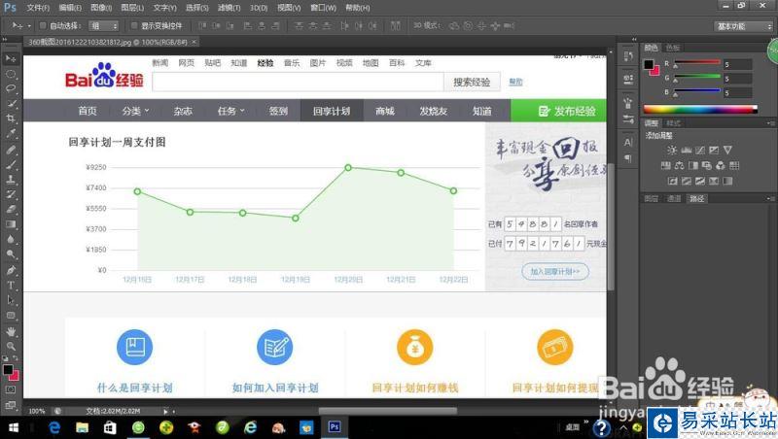Switch to the 样式 tab
Image resolution: width=778 pixels, height=439 pixels.
(x=673, y=123)
